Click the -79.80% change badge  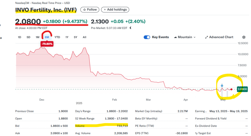(47, 44)
